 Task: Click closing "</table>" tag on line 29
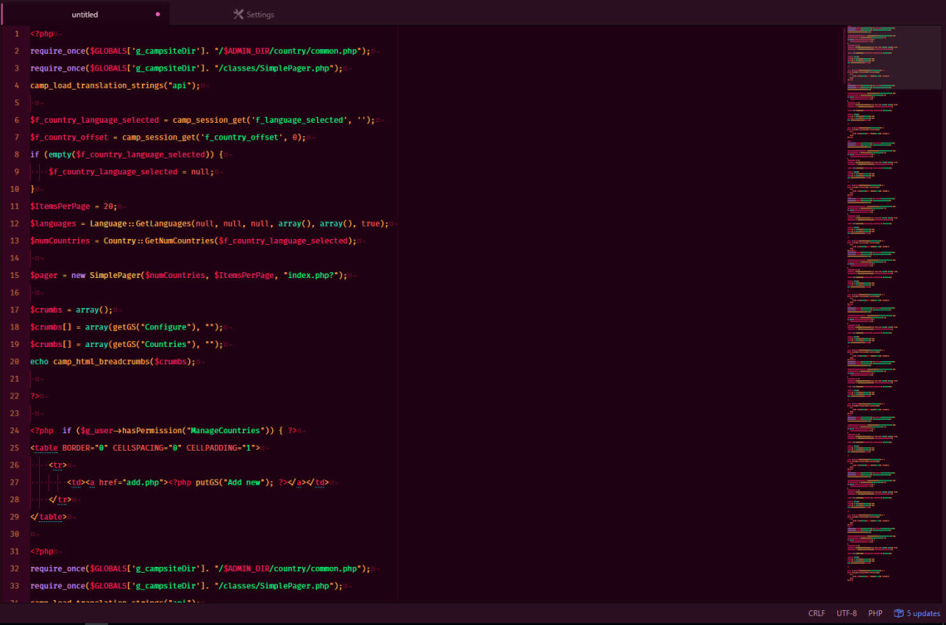[x=49, y=516]
